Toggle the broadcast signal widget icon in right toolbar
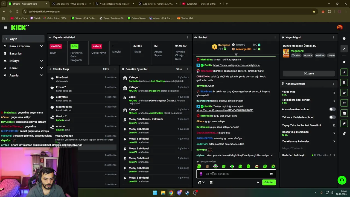Screen dimensions: 350x197 point(344,103)
